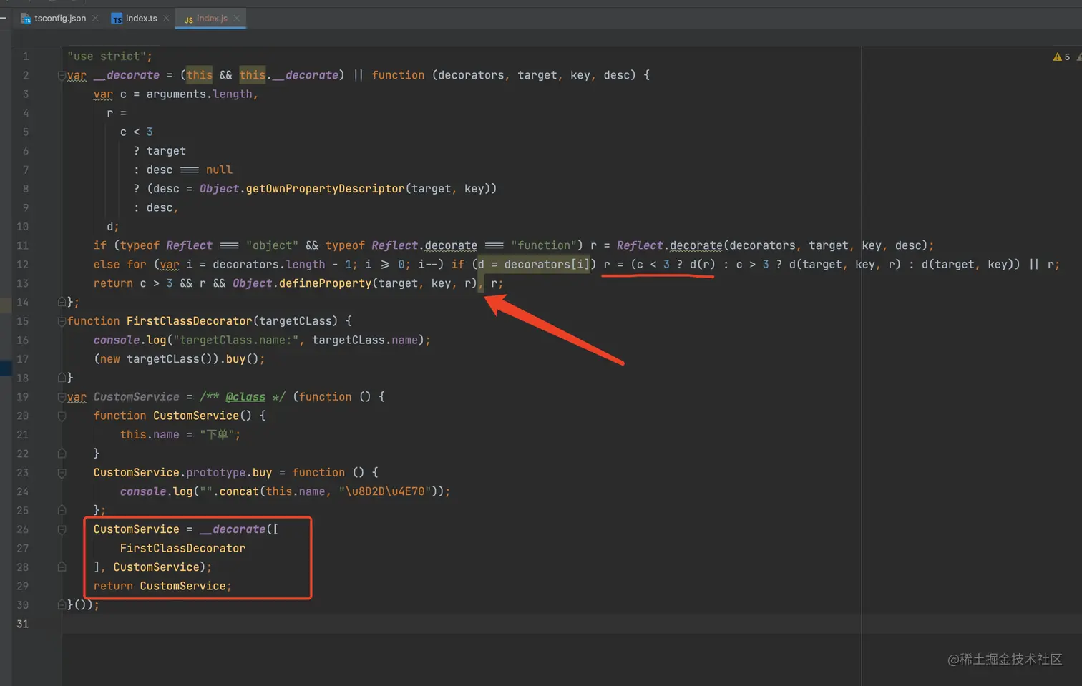
Task: Click the "targetClass.name:" string on line 16
Action: (238, 340)
